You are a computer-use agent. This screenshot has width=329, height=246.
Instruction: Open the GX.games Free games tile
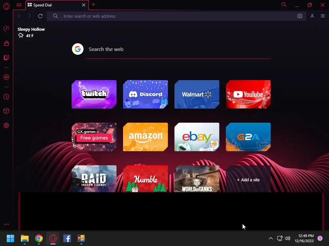click(x=94, y=137)
